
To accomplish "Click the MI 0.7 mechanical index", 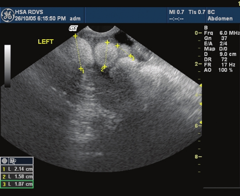I will point(176,12).
